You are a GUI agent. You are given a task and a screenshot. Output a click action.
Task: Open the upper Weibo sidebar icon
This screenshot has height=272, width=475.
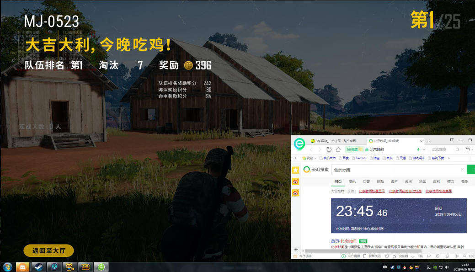(296, 181)
